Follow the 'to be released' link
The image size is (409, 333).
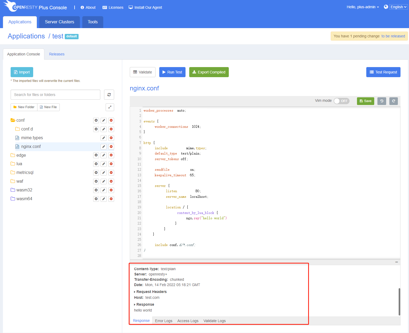[x=393, y=36]
